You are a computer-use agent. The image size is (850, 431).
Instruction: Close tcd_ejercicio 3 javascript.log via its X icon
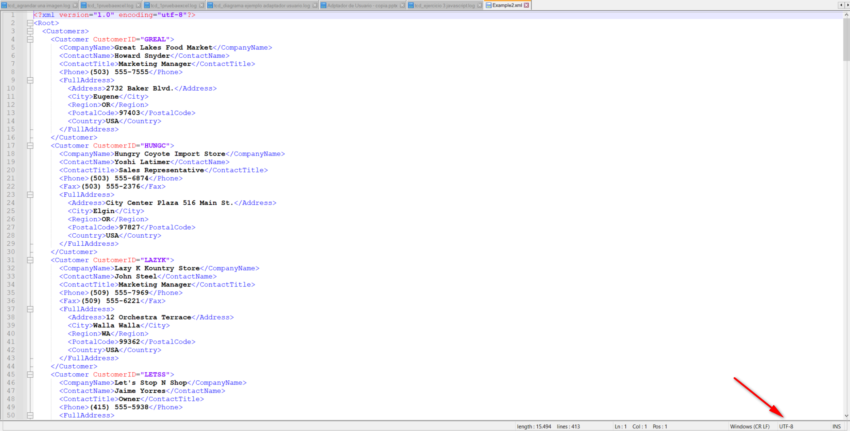coord(479,5)
